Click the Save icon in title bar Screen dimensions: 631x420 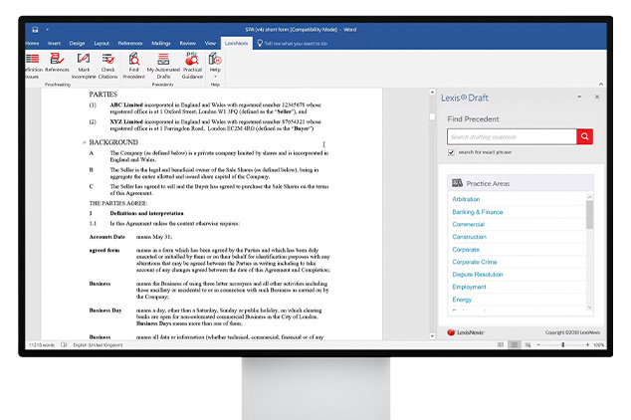click(35, 30)
